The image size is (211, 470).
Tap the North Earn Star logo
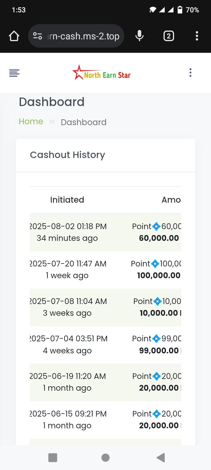click(x=101, y=73)
